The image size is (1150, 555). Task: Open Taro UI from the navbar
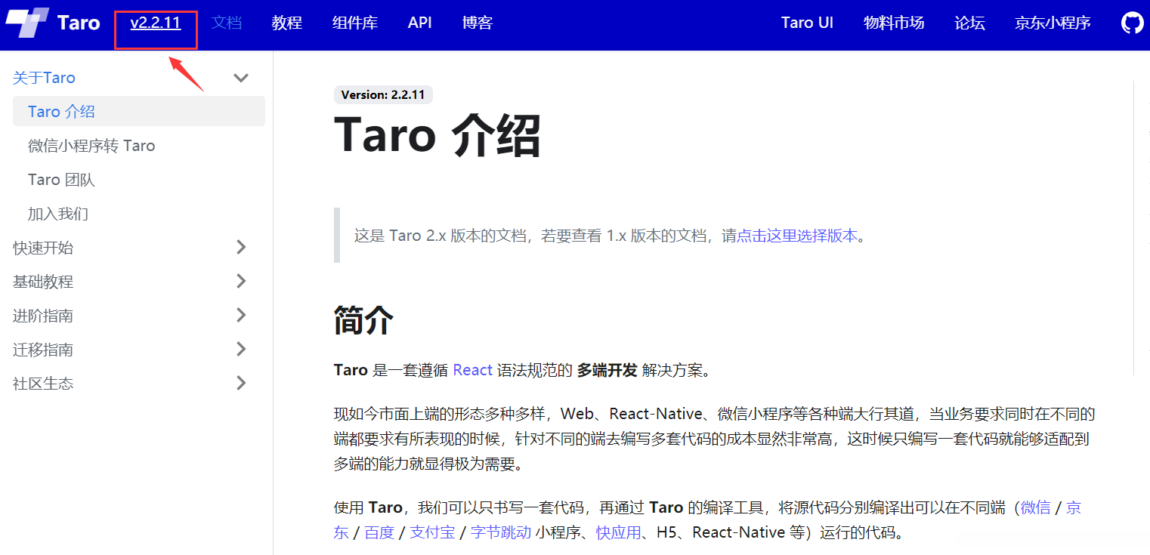coord(807,23)
